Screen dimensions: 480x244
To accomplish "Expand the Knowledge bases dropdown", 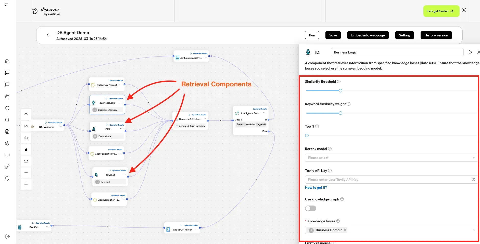I will pos(474,230).
